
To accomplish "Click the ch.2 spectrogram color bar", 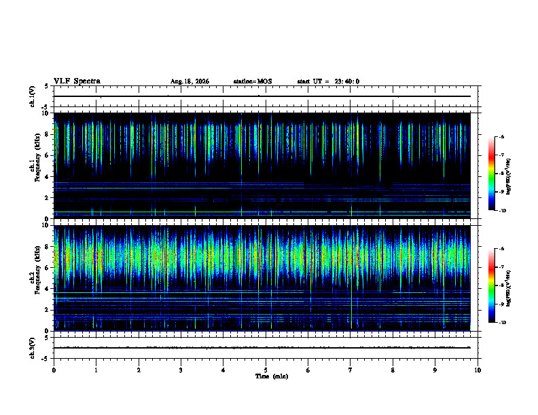I will tap(492, 285).
